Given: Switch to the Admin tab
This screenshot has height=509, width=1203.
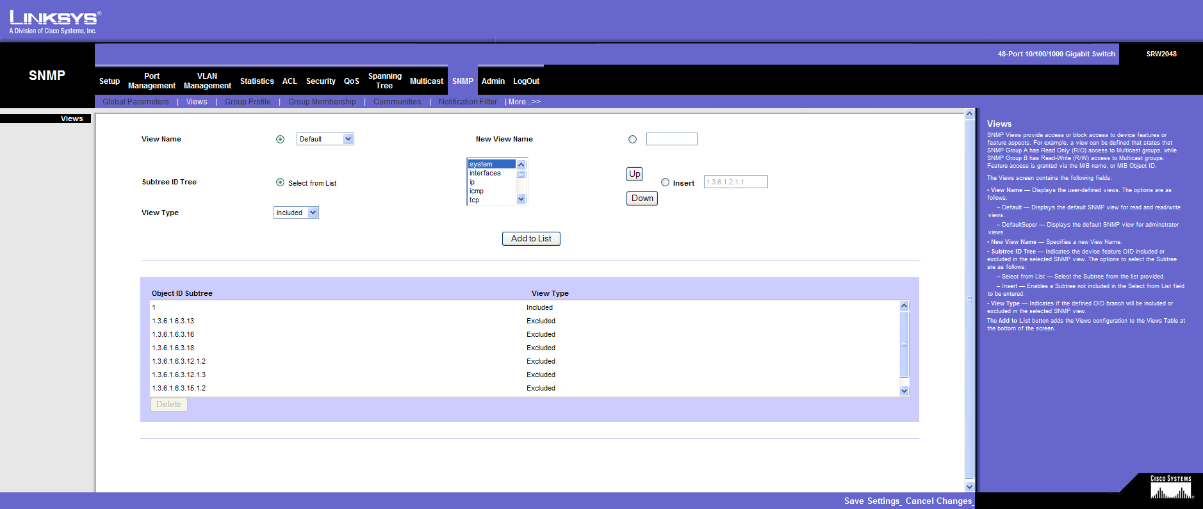Looking at the screenshot, I should click(493, 81).
